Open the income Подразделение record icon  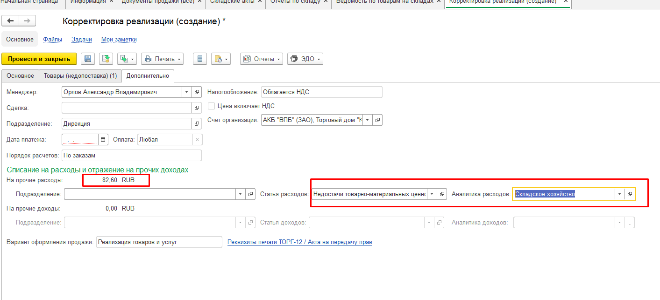point(251,223)
